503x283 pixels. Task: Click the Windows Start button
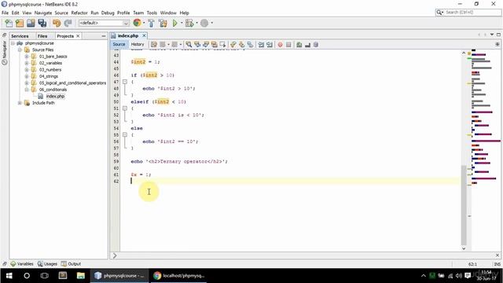tap(9, 276)
